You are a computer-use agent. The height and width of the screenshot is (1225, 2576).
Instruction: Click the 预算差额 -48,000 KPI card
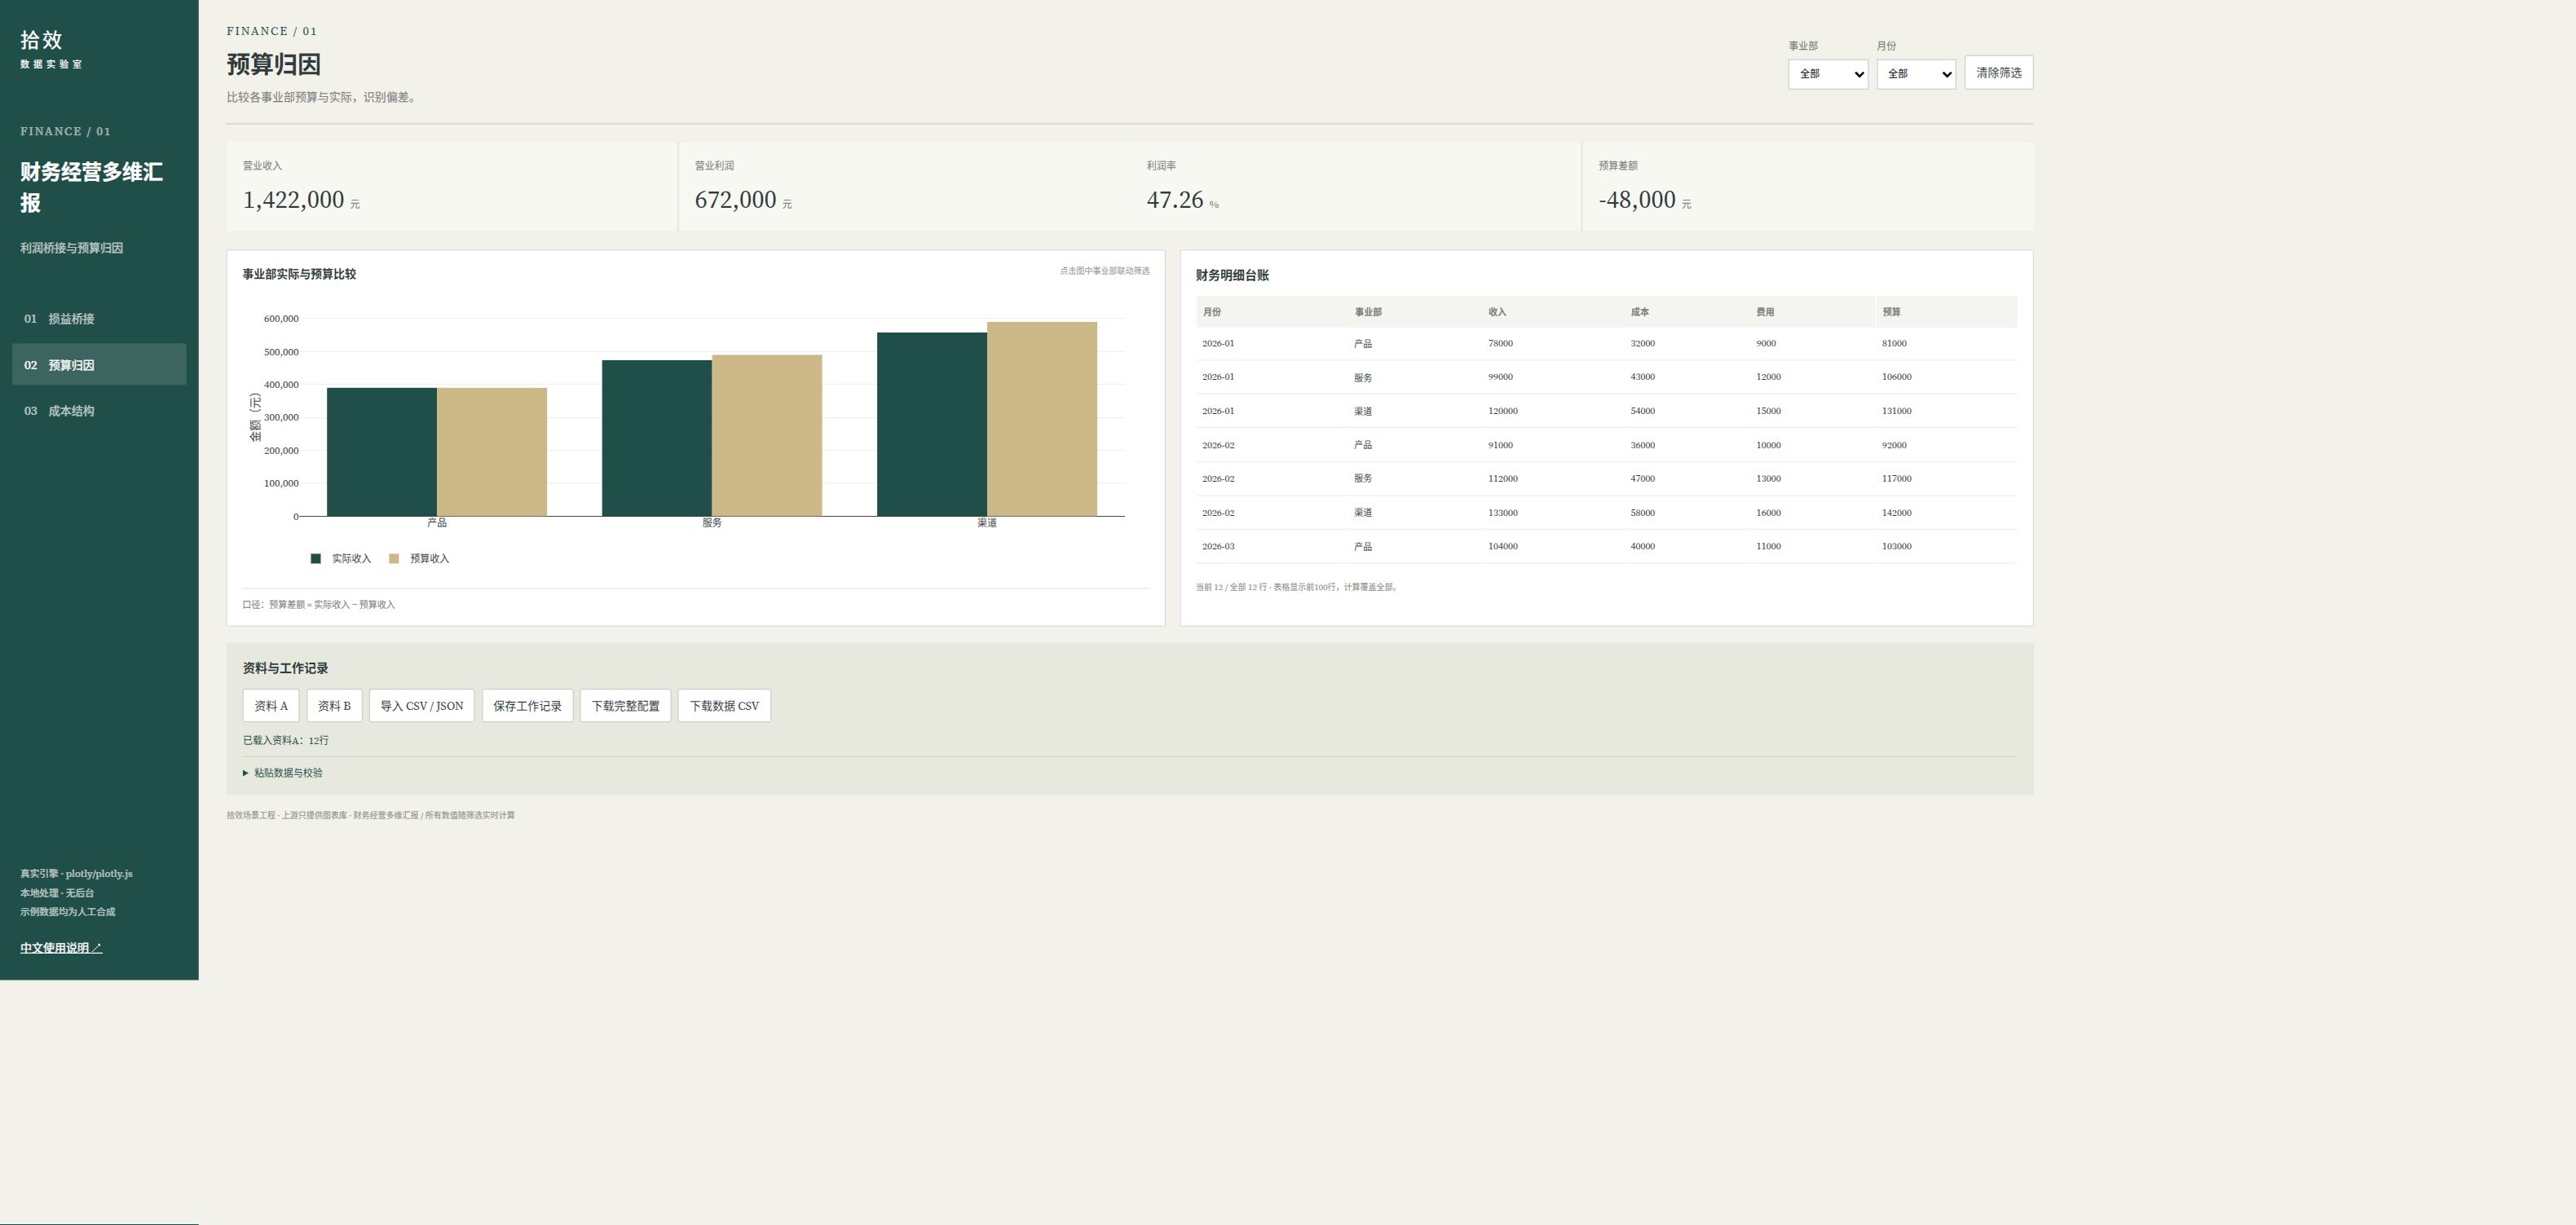coord(1808,187)
